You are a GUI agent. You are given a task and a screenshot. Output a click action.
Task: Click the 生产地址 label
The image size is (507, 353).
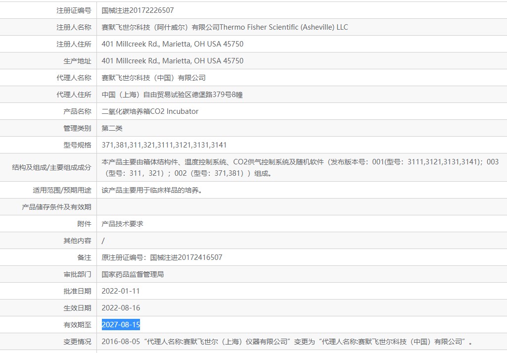click(x=78, y=61)
